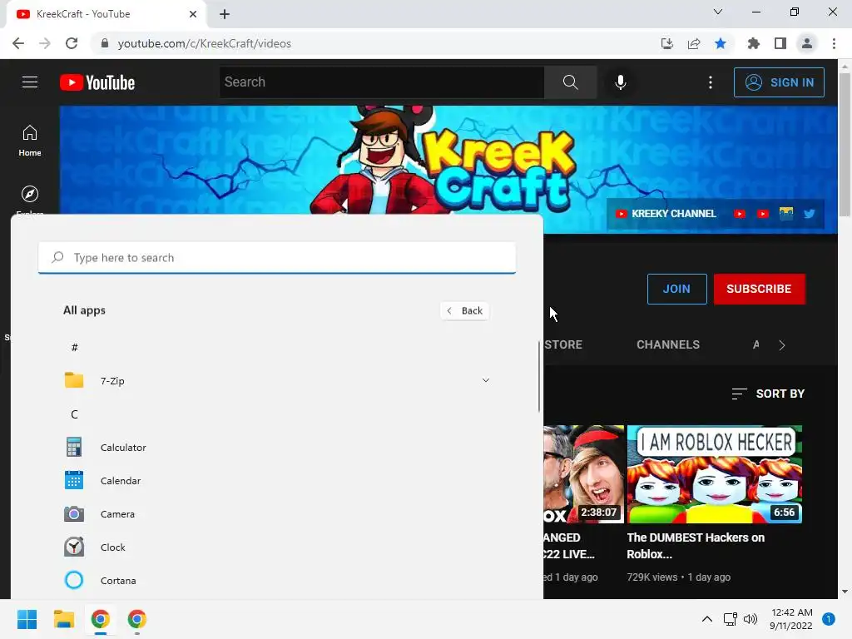
Task: Open the Explore compass icon in sidebar
Action: click(30, 194)
